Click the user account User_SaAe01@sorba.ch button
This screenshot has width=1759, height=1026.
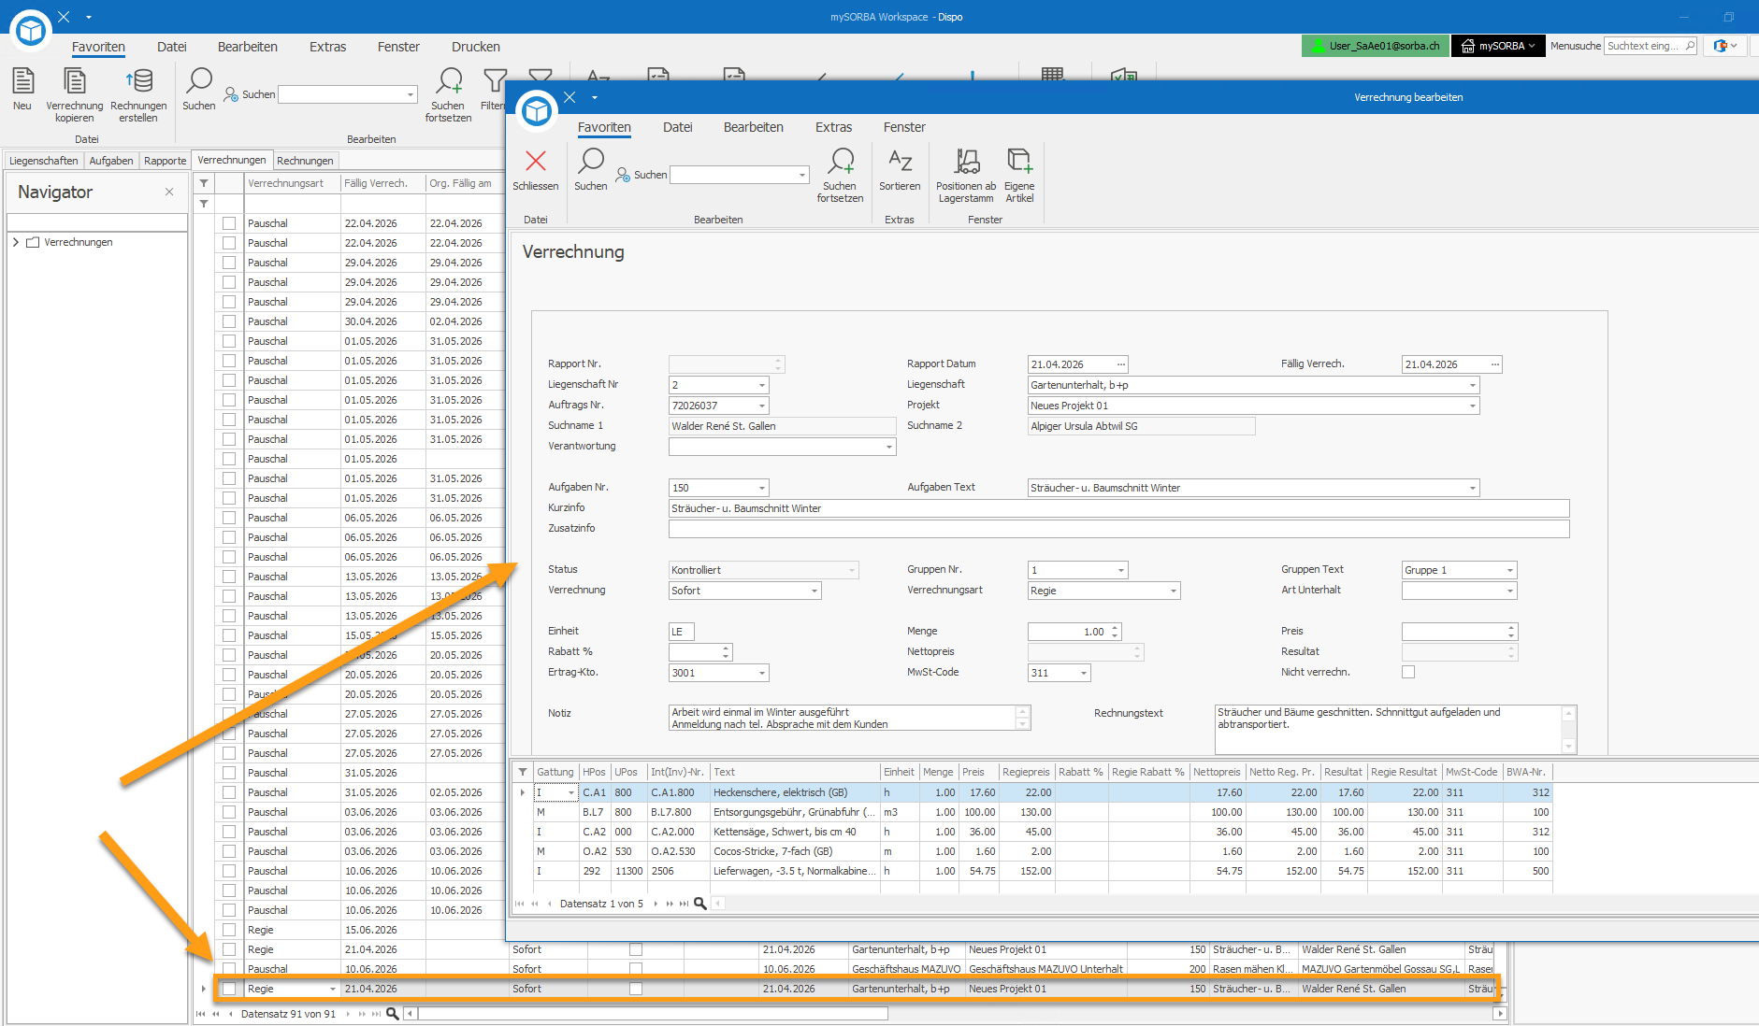tap(1376, 46)
